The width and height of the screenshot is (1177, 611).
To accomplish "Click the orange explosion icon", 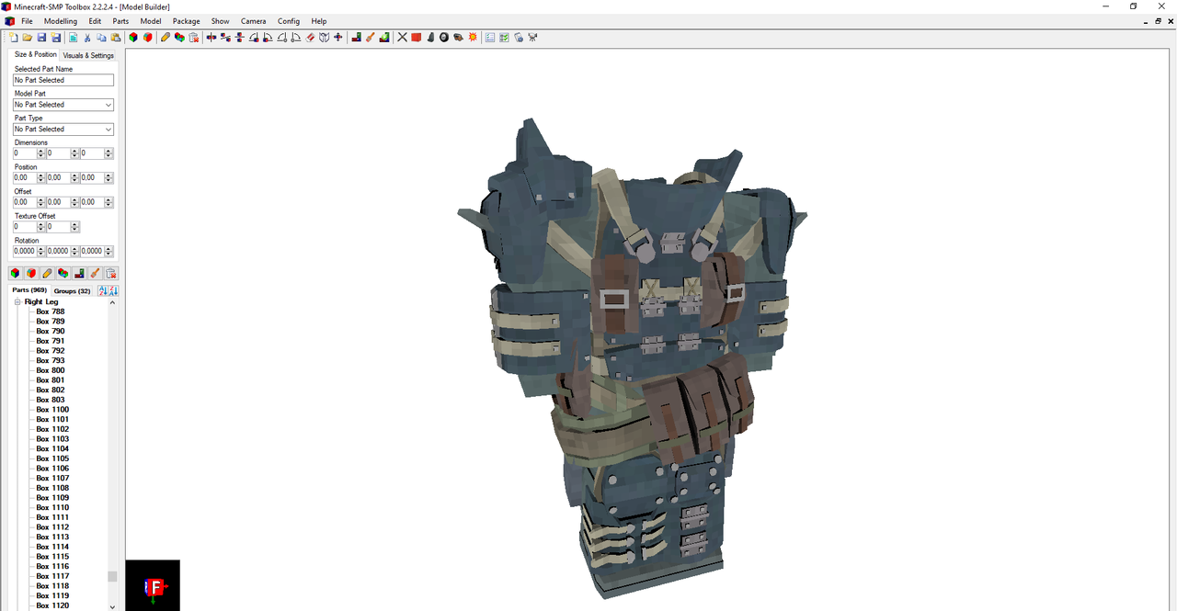I will coord(473,38).
